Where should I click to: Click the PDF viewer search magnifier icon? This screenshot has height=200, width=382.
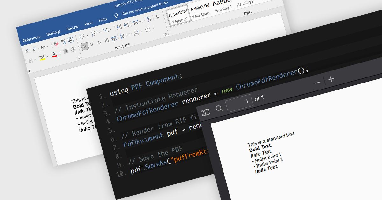coord(220,109)
